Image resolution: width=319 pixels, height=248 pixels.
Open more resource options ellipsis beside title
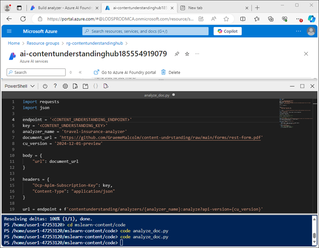(197, 54)
